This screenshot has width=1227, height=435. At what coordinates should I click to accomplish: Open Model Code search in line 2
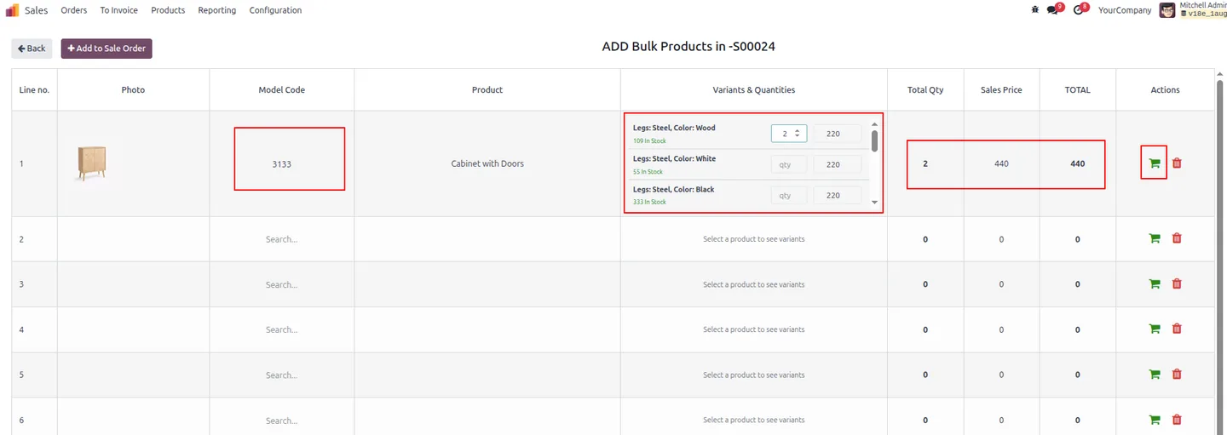pyautogui.click(x=281, y=239)
